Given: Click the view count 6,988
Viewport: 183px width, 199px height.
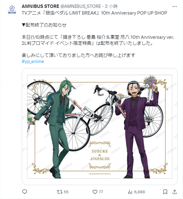Looking at the screenshot, I should 139,192.
